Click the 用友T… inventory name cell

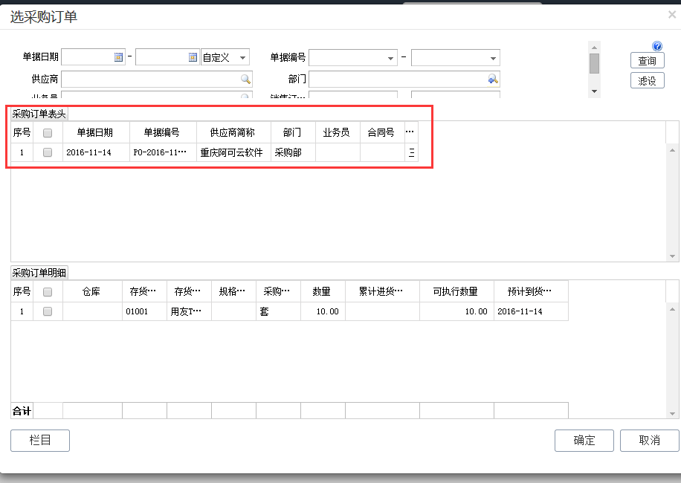point(189,311)
